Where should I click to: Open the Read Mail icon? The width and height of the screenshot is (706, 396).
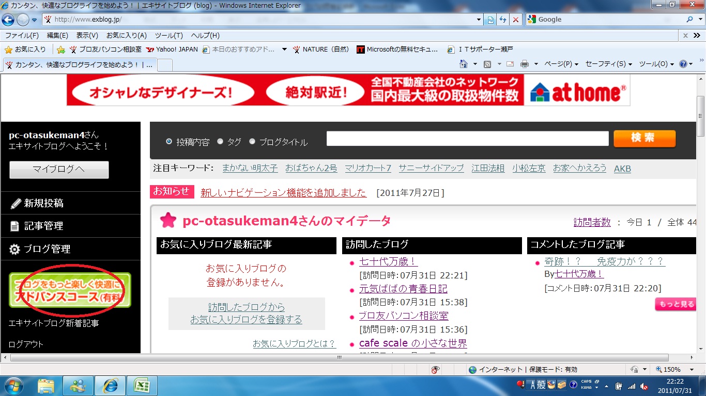(x=510, y=64)
